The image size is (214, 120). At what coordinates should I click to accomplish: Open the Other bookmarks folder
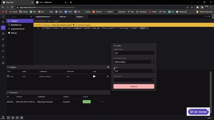(x=204, y=12)
